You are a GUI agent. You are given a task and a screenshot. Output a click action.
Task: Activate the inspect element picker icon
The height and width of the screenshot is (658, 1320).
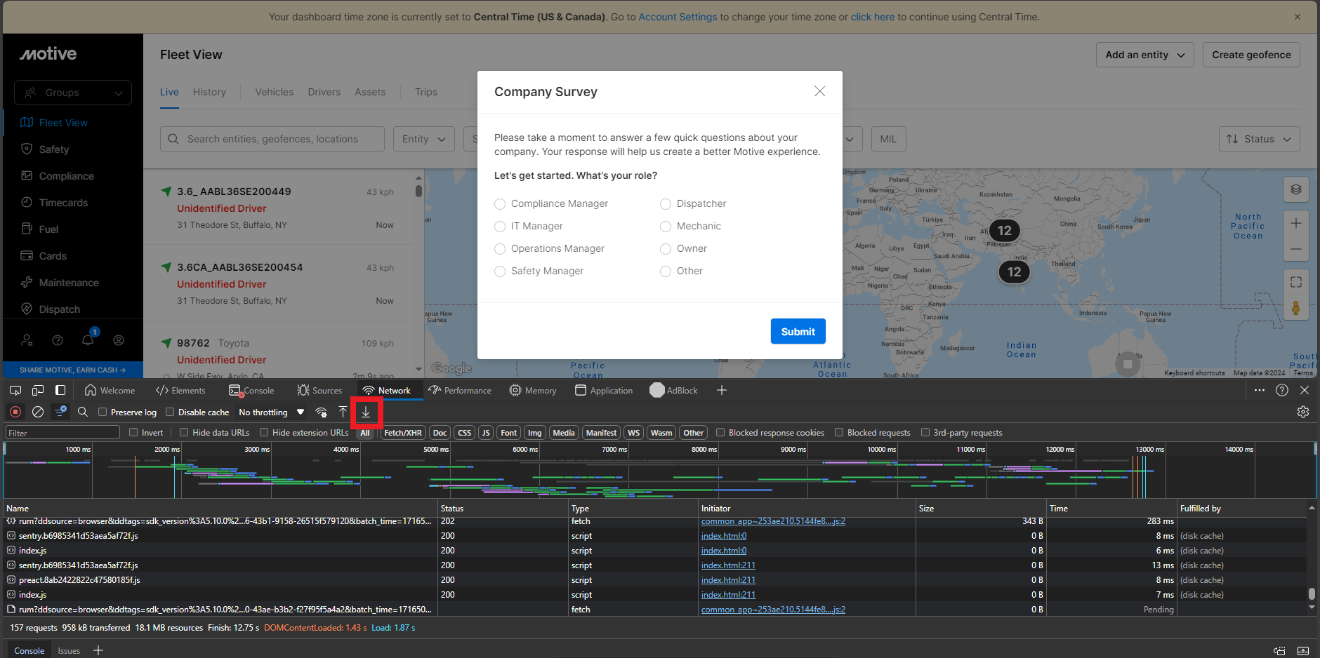click(15, 390)
